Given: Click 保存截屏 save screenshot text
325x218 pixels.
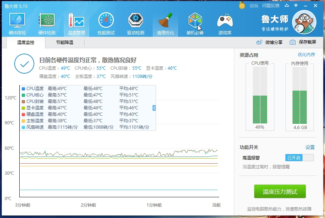Looking at the screenshot, I should coord(307,42).
